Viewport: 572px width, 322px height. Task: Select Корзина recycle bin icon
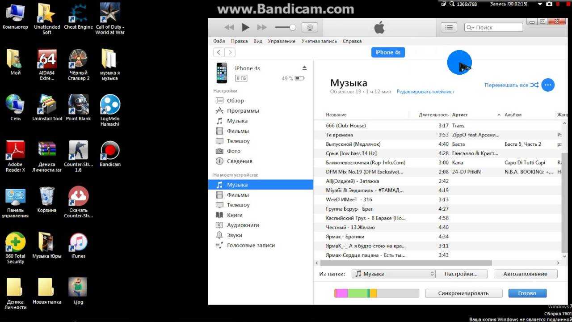click(x=47, y=199)
